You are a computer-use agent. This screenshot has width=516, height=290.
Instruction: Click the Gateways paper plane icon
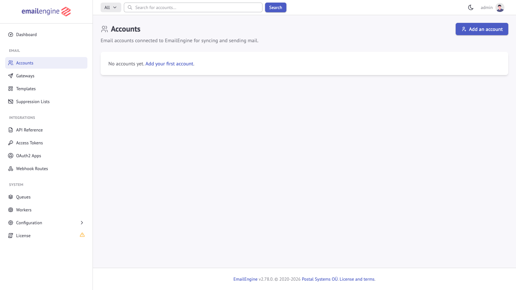[x=11, y=76]
